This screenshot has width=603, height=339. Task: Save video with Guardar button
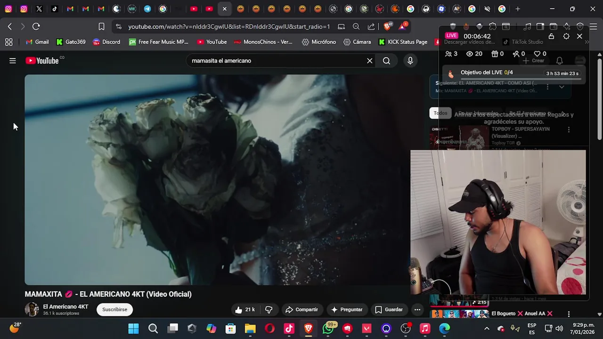coord(389,309)
